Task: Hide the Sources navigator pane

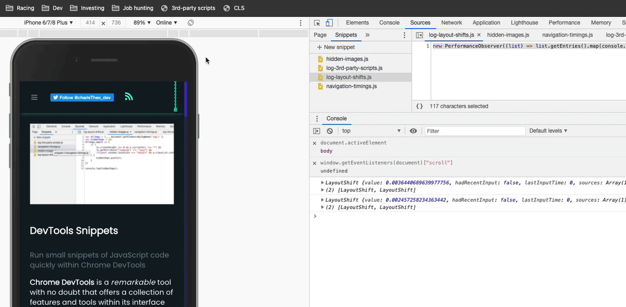Action: coord(419,35)
